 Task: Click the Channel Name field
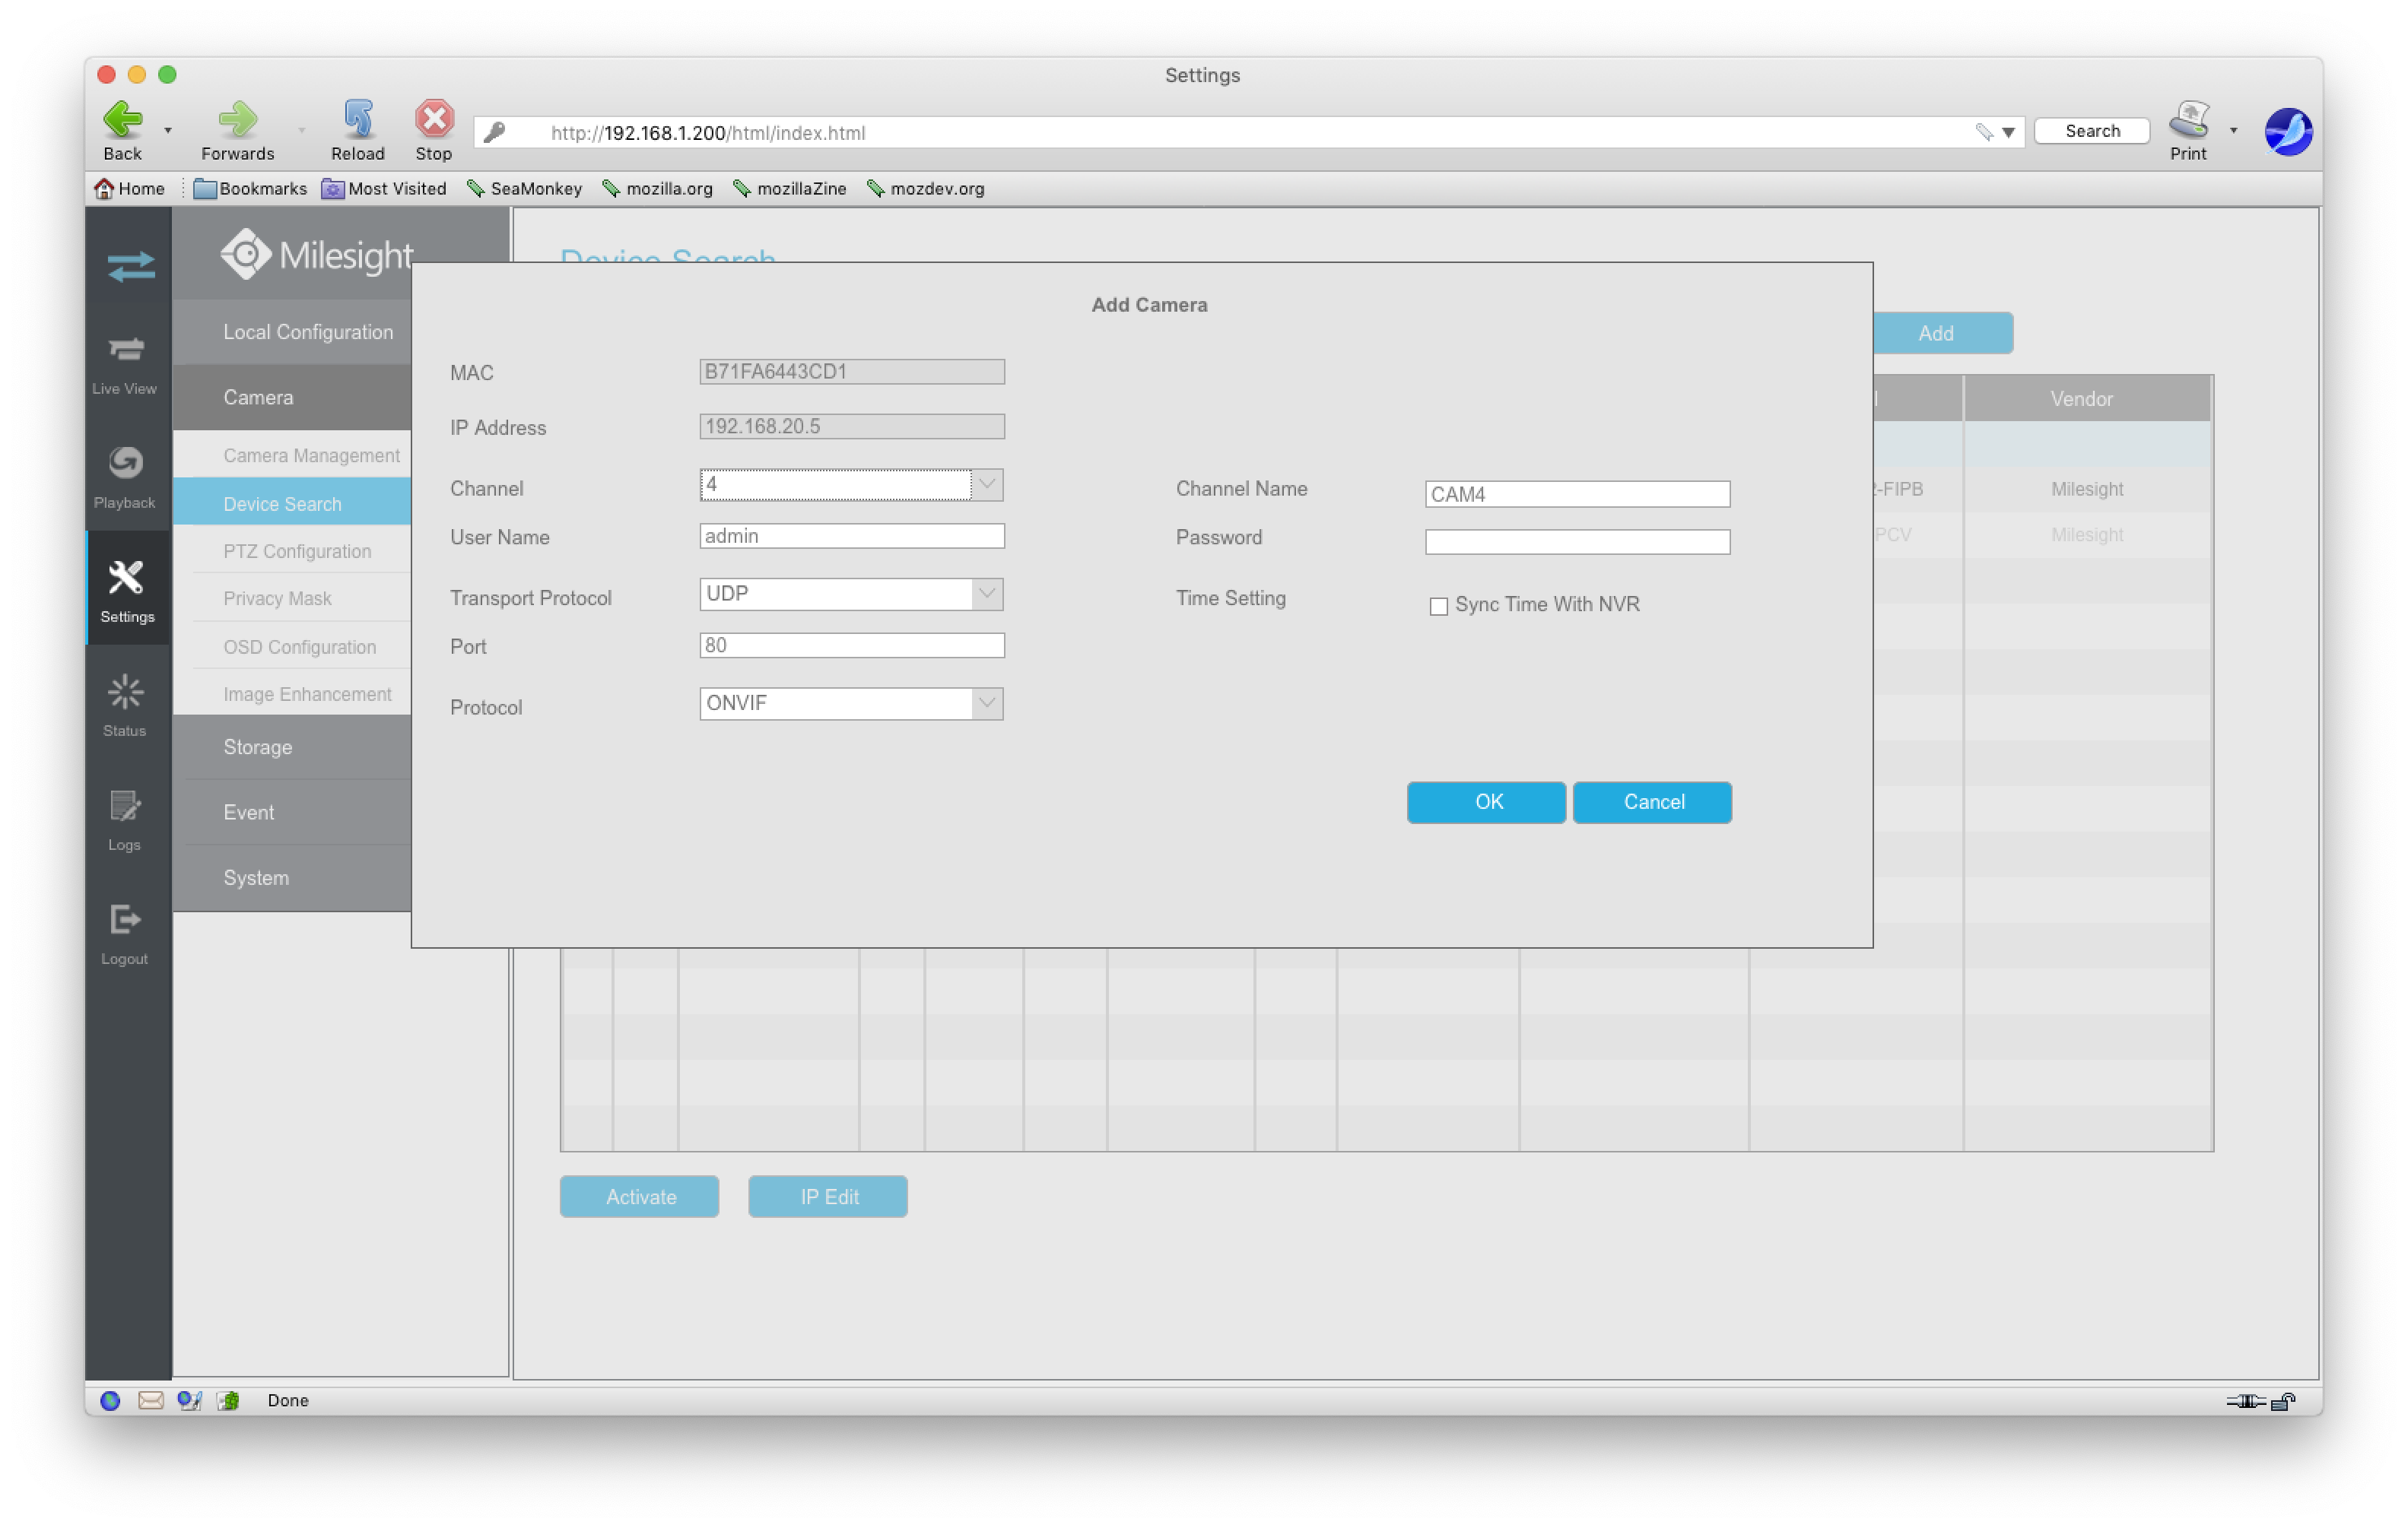point(1577,493)
